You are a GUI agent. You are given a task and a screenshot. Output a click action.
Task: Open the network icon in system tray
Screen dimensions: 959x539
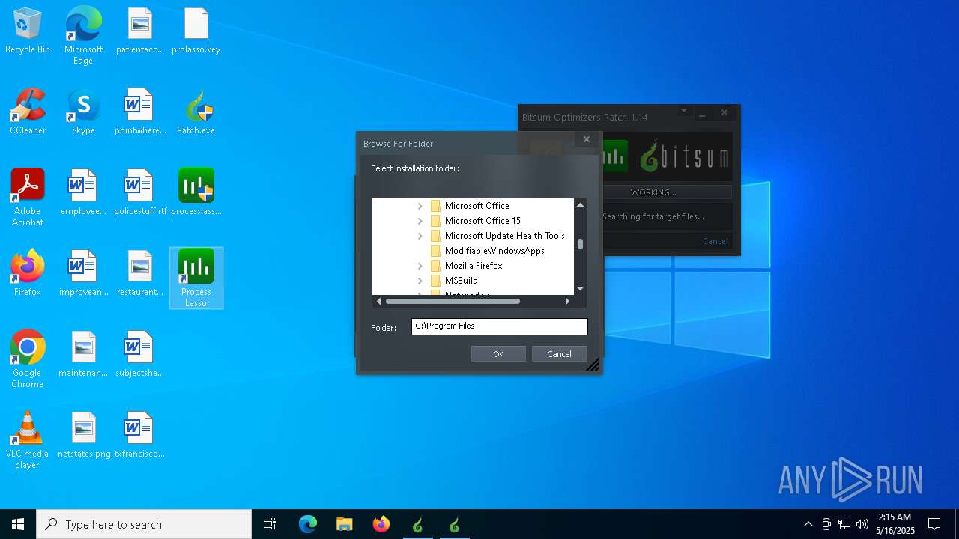(x=844, y=524)
